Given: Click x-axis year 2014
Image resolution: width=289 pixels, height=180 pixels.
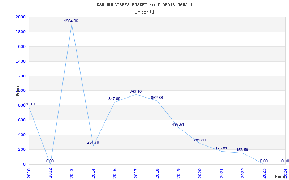Looking at the screenshot, I should [x=93, y=174].
